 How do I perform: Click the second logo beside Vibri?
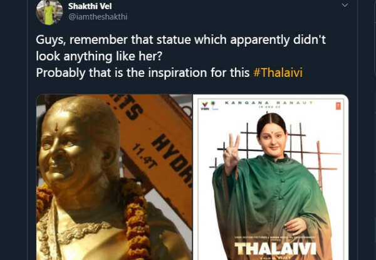214,106
